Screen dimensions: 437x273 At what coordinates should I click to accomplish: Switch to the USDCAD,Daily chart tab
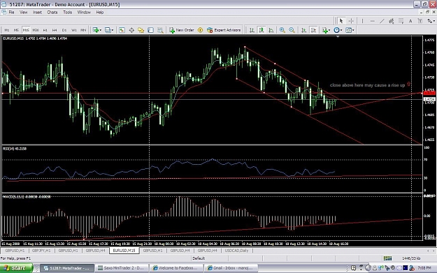pyautogui.click(x=236, y=251)
